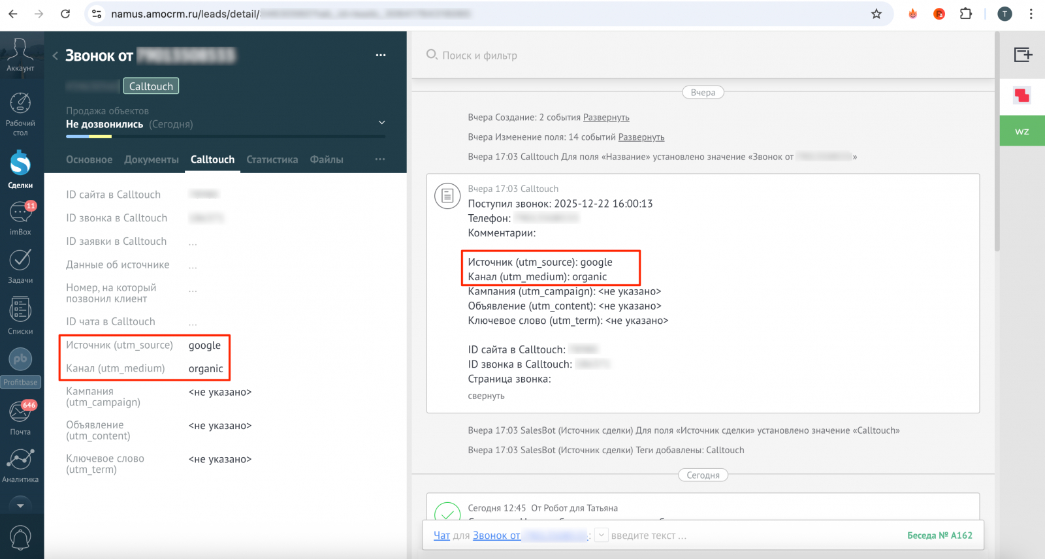Open the small recipient dropdown arrow

click(x=602, y=535)
